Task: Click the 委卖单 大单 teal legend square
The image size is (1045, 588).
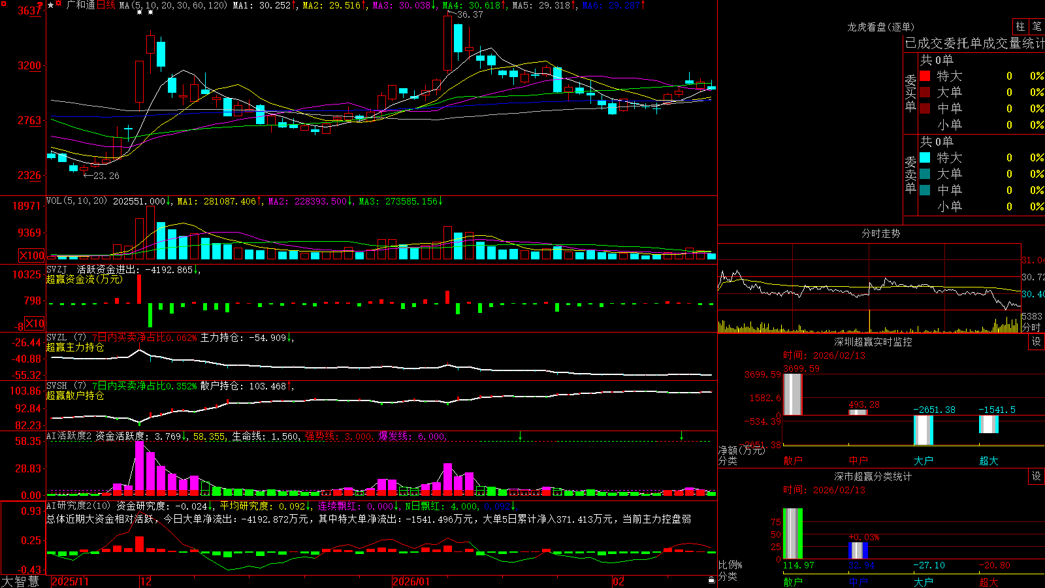Action: coord(925,174)
